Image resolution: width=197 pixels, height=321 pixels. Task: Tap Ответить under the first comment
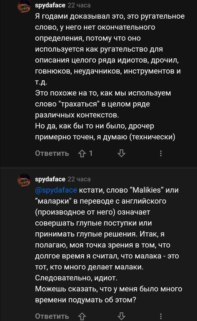click(x=52, y=153)
